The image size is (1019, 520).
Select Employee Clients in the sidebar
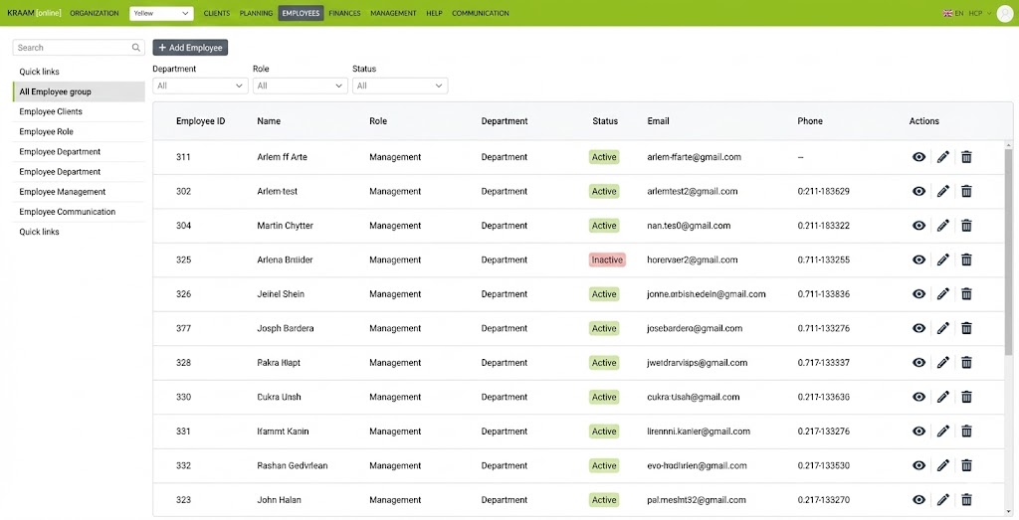coord(51,112)
